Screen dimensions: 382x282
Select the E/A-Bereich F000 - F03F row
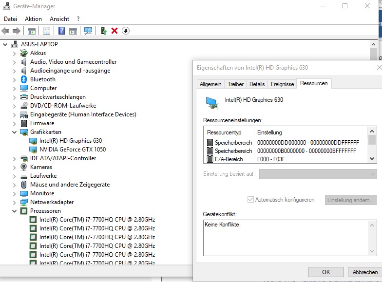(286, 159)
